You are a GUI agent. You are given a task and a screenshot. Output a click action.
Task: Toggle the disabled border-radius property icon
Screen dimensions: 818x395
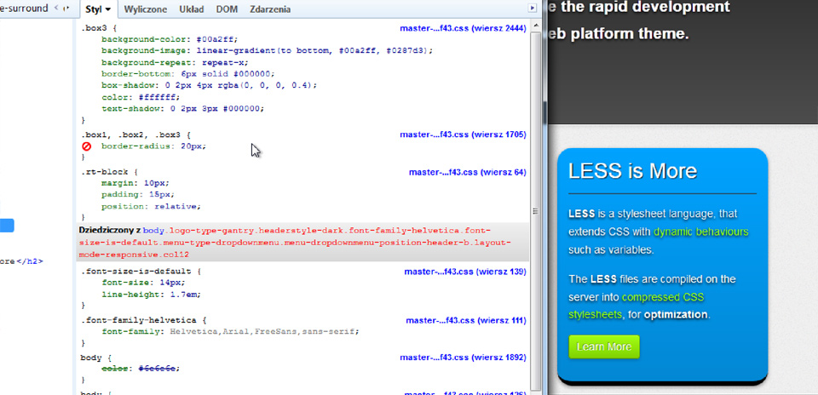pos(87,146)
